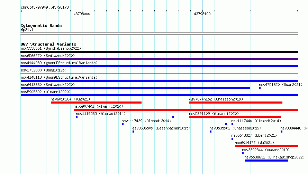This screenshot has width=308, height=174.
Task: Click the right endpoint square of nsv1117439
Action: pyautogui.click(x=226, y=124)
